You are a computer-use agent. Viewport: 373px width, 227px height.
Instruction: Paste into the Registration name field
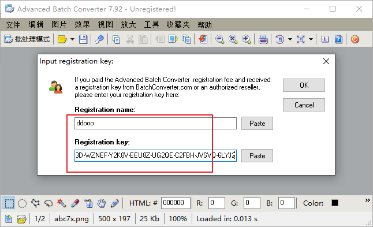point(257,123)
